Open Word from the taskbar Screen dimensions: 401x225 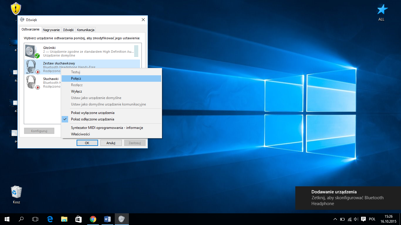[x=107, y=219]
